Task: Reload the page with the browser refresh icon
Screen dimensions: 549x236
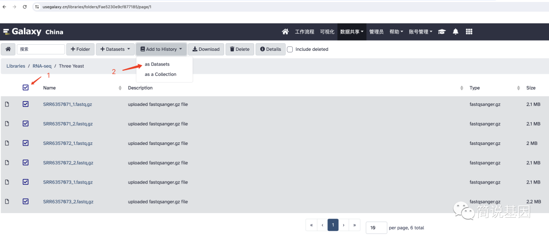Action: point(24,7)
